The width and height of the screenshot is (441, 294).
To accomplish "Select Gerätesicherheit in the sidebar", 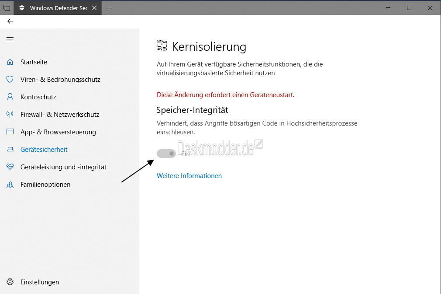I will click(x=44, y=149).
